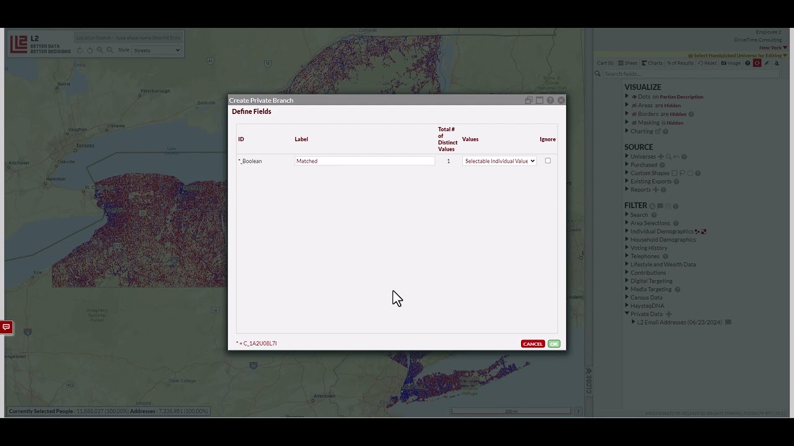794x446 pixels.
Task: Click the black help icon after Image
Action: (x=747, y=63)
